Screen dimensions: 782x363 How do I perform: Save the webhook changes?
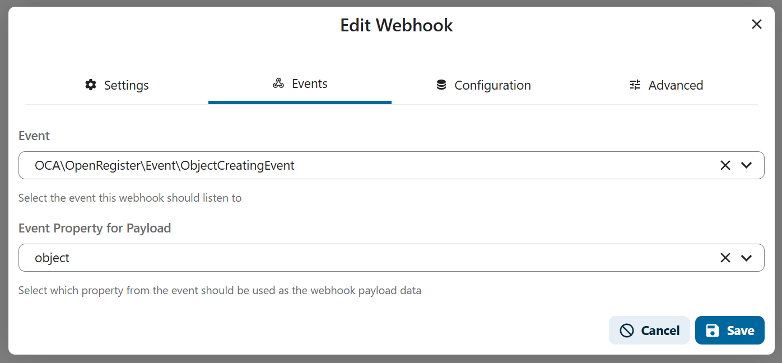[729, 331]
